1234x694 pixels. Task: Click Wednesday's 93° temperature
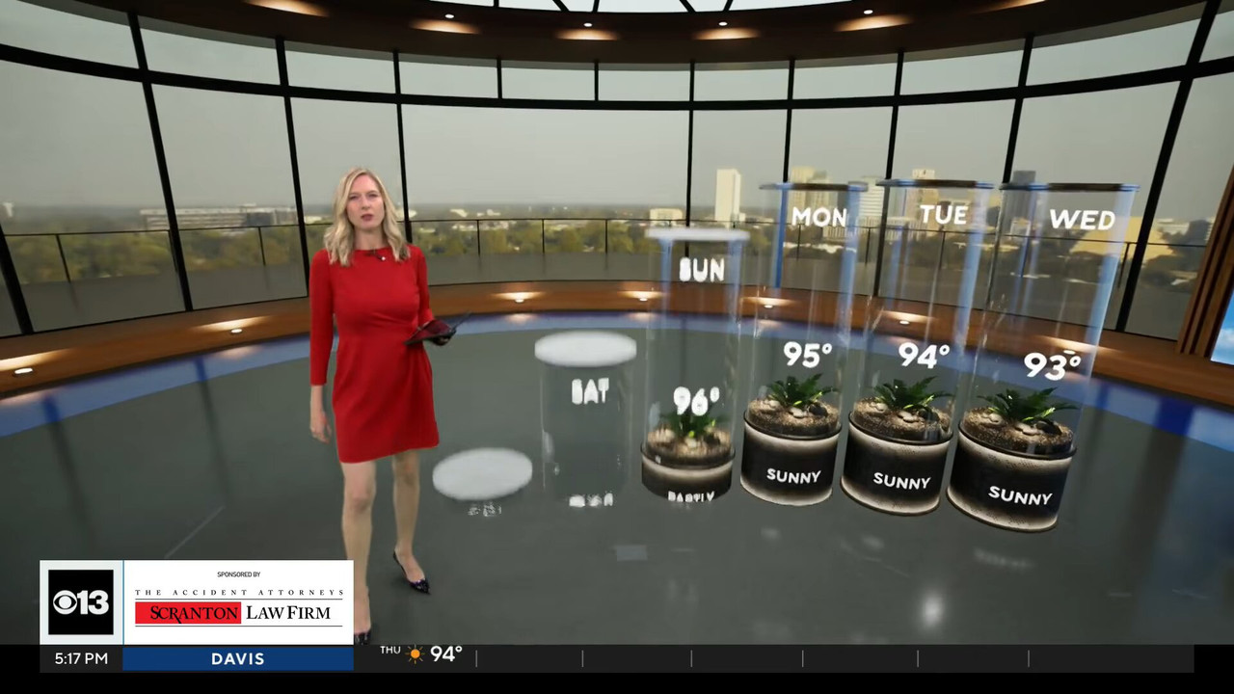tap(1053, 365)
